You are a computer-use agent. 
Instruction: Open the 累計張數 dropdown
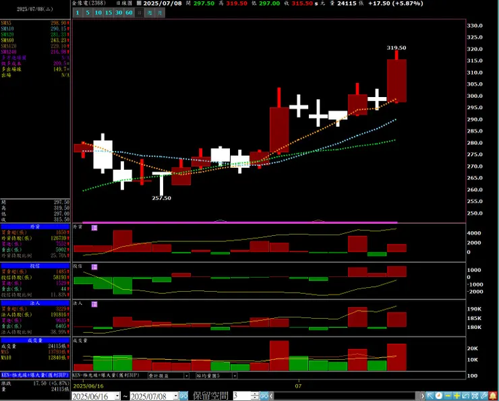point(187,376)
